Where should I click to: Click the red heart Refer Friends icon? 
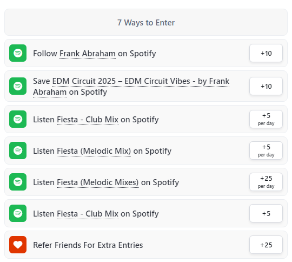click(x=18, y=245)
